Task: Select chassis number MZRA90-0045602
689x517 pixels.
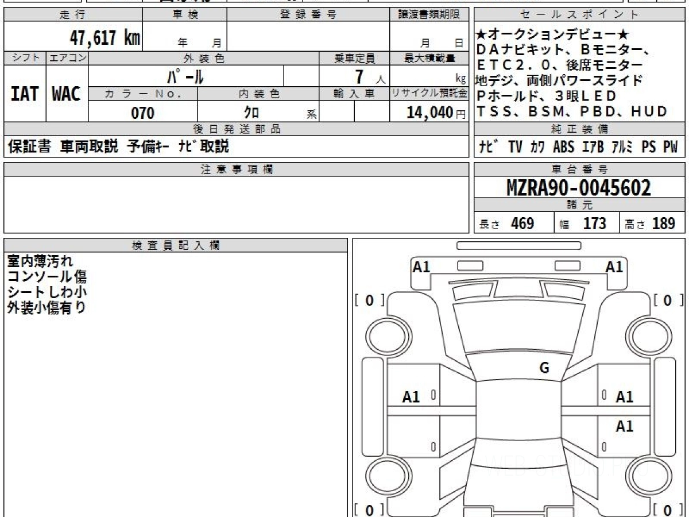Action: [x=579, y=188]
